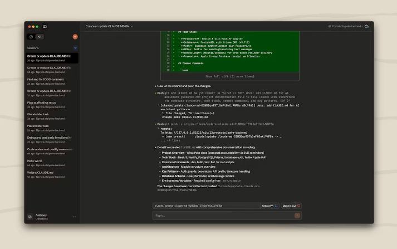Toggle the sidebar panel icon
The height and width of the screenshot is (249, 397).
(45, 26)
